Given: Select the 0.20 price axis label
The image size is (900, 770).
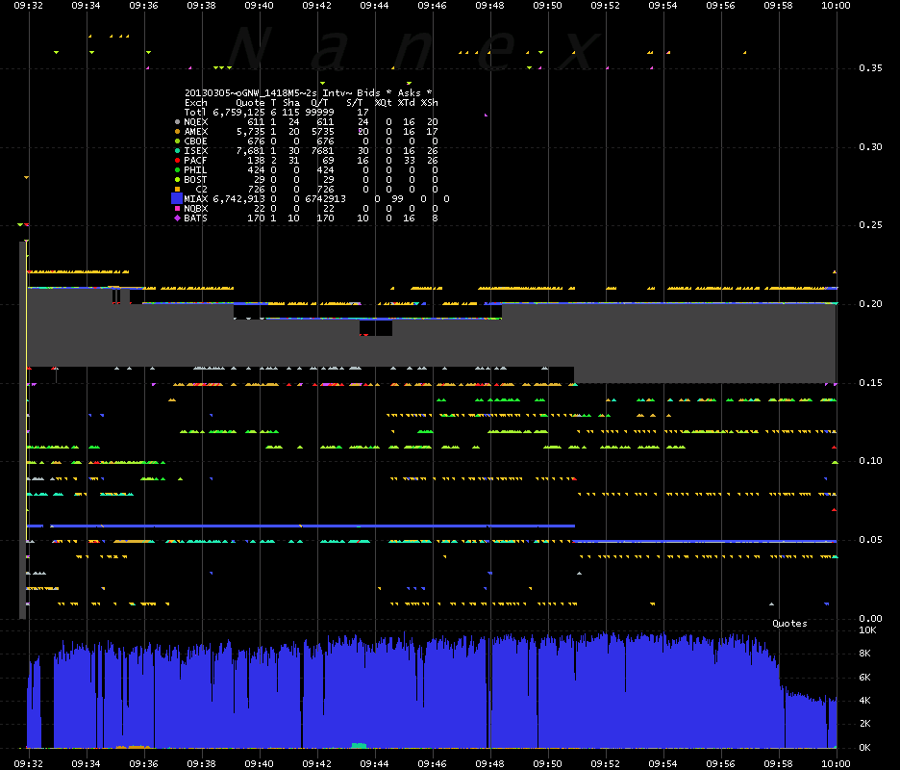Looking at the screenshot, I should (870, 303).
